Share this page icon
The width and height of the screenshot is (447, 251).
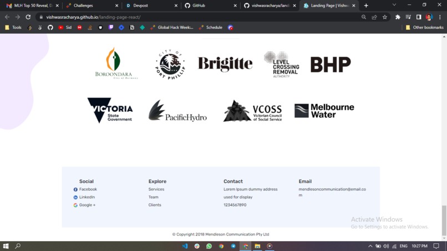click(x=374, y=17)
